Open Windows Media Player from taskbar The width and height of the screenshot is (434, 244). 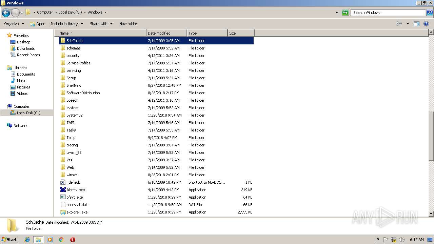point(50,240)
